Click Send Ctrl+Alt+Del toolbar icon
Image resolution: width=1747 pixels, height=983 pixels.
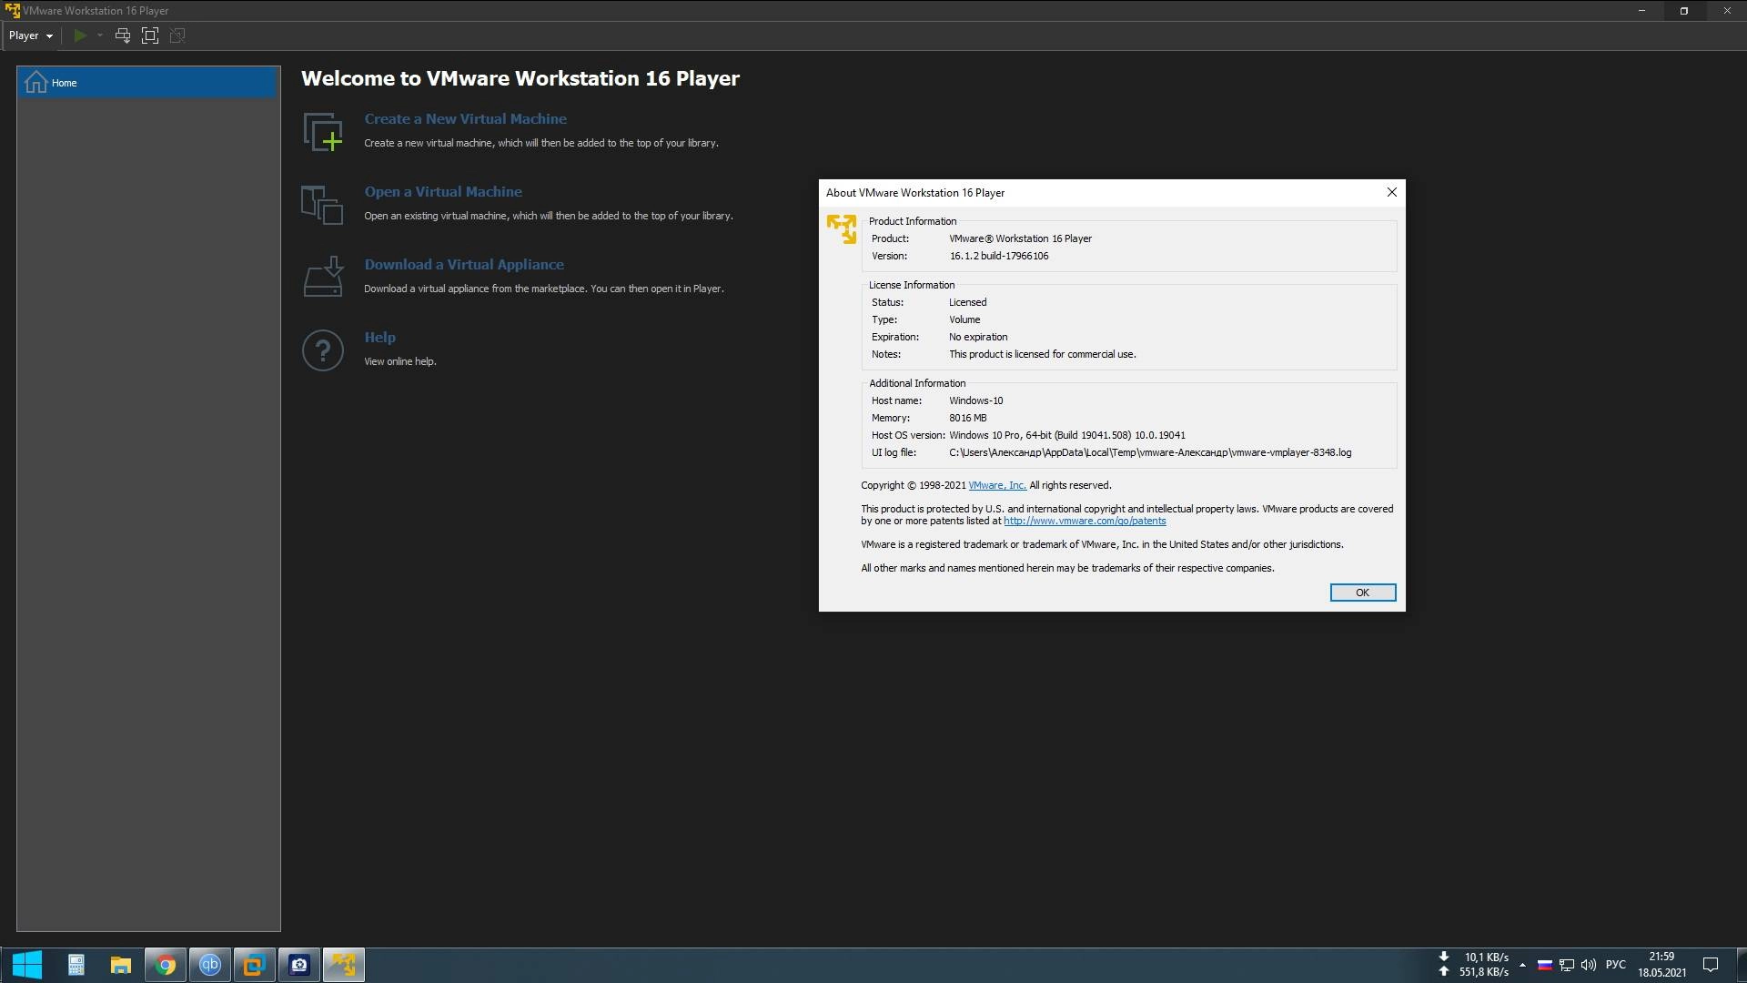pos(123,35)
